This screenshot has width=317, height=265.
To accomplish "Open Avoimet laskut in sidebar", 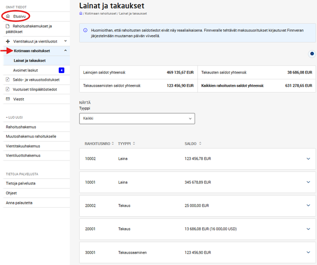I will [x=26, y=70].
